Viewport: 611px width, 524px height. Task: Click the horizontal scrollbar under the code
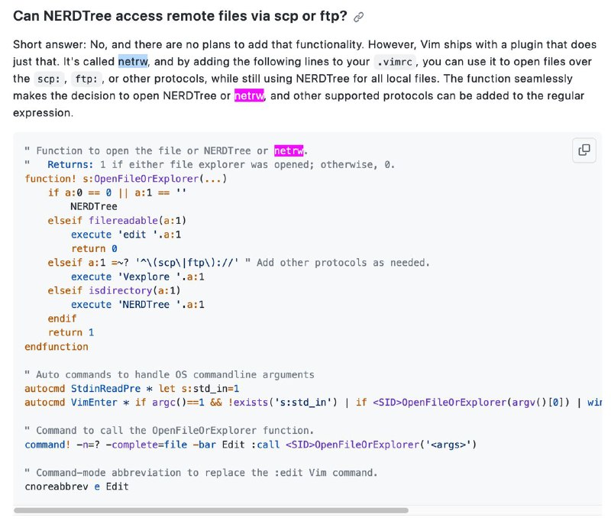click(x=211, y=510)
